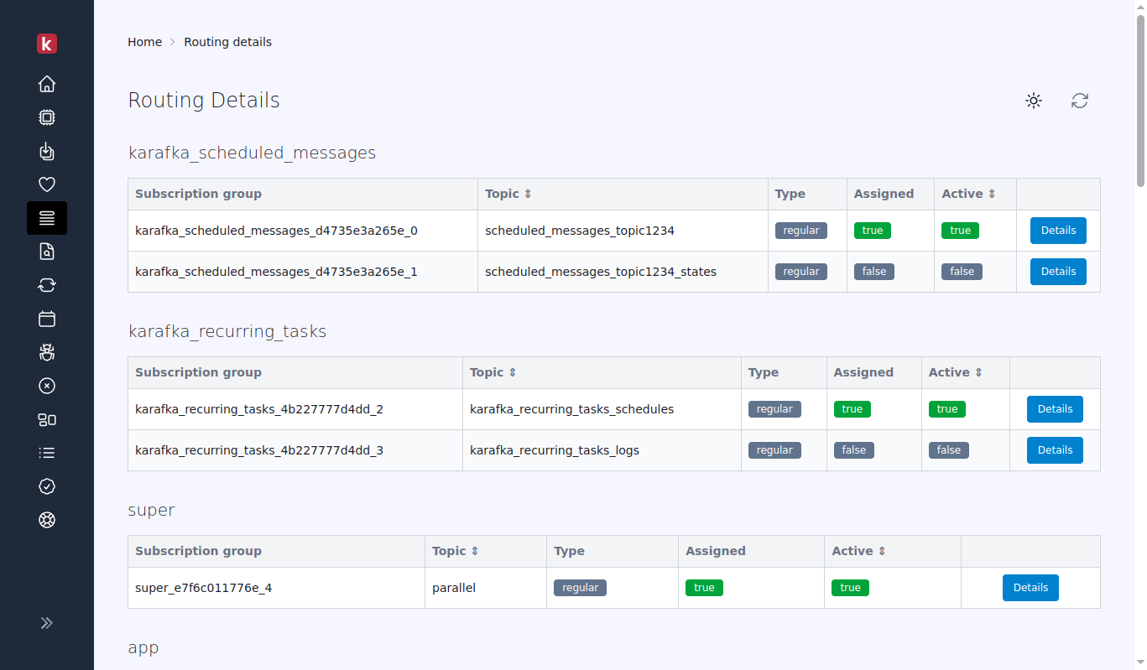Open Details for scheduled_messages_topic1234
Image resolution: width=1147 pixels, height=670 pixels.
click(x=1058, y=230)
